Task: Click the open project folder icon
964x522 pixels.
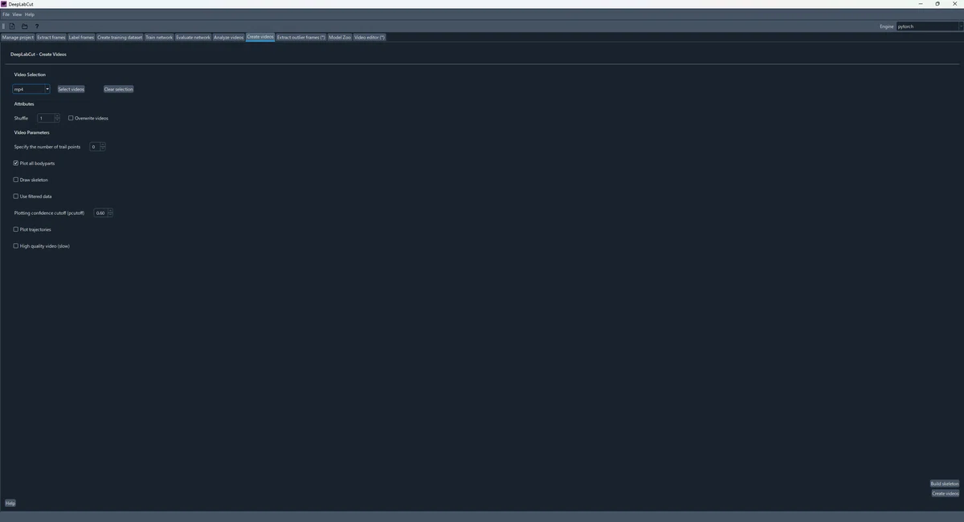Action: pyautogui.click(x=24, y=26)
